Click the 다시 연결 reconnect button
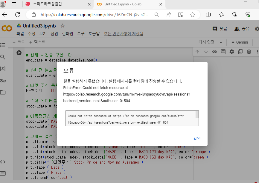Viewport: 259px width, 183px height. (x=206, y=42)
